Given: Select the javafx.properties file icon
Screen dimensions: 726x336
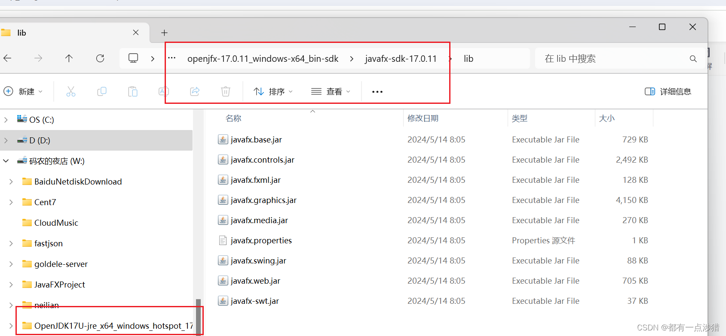Looking at the screenshot, I should pyautogui.click(x=223, y=240).
